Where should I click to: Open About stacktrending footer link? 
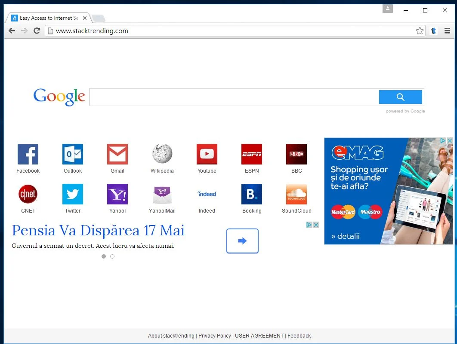[x=171, y=335]
